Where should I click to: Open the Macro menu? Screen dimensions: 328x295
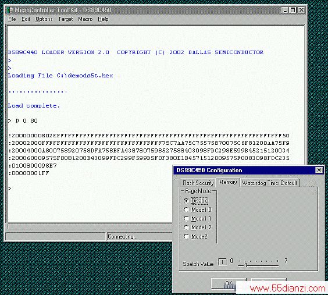(85, 19)
